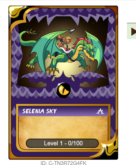Click the dragon's front golden claws
136x165 pixels.
pos(52,70)
